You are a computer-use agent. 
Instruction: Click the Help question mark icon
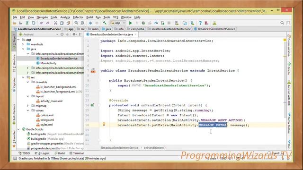200,23
